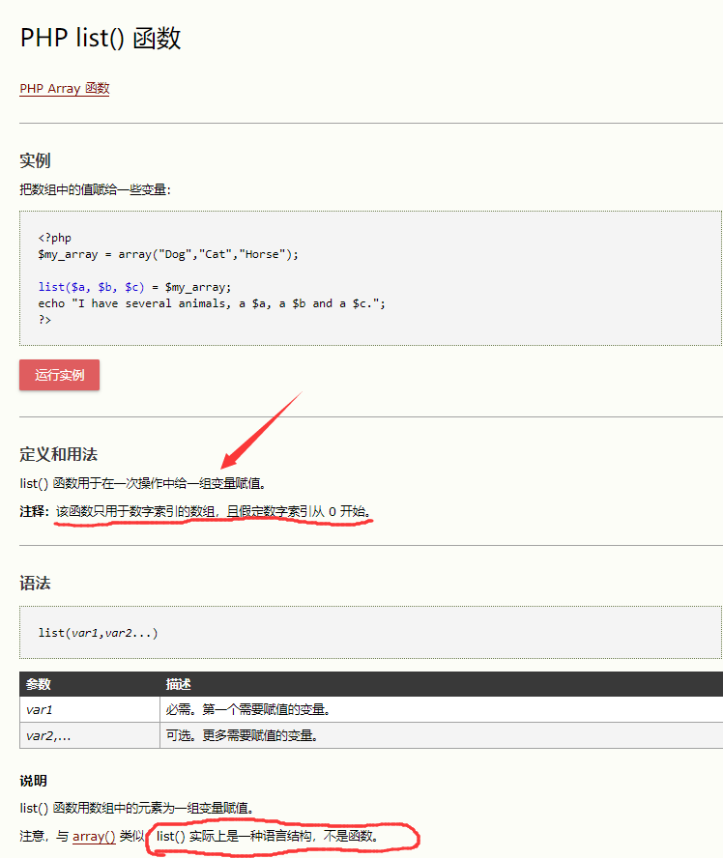Viewport: 723px width, 858px height.
Task: Click the syntax code 'list(var1,var2...)'
Action: [x=98, y=633]
